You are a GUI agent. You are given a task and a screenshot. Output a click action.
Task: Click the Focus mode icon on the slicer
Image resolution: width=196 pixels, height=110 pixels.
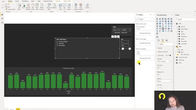(x=115, y=37)
